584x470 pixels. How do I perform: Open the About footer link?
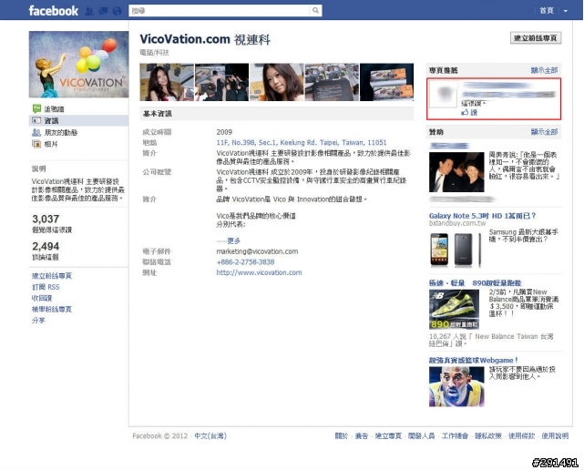point(341,435)
